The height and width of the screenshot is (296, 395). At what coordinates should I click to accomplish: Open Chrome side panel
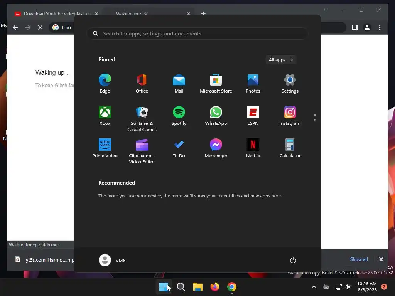(x=355, y=27)
